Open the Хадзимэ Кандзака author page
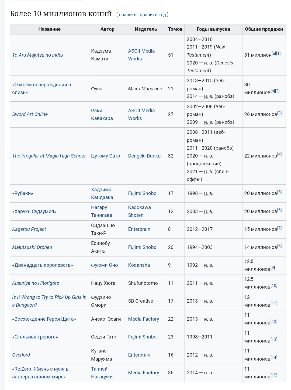The width and height of the screenshot is (291, 390). click(x=102, y=193)
